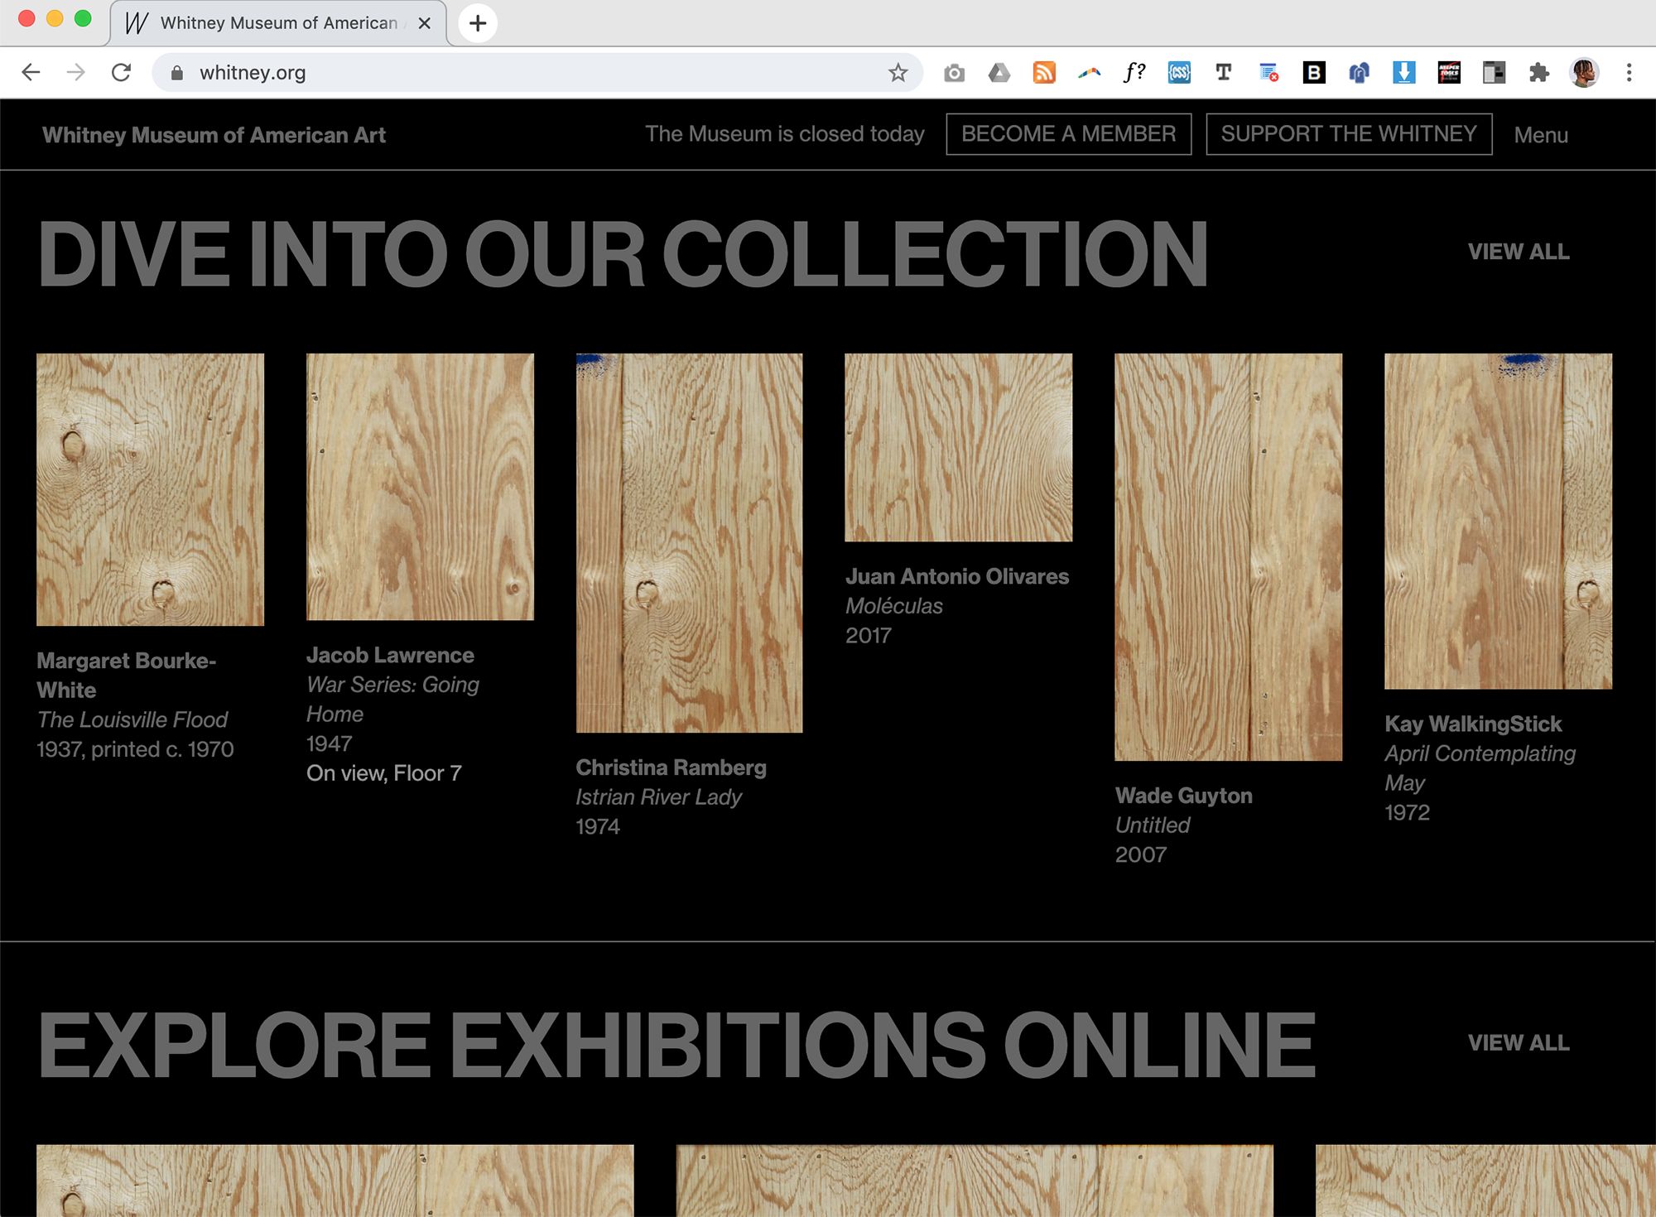Open the first online exhibition thumbnail
Screen dimensions: 1656x1217
pyautogui.click(x=335, y=1181)
